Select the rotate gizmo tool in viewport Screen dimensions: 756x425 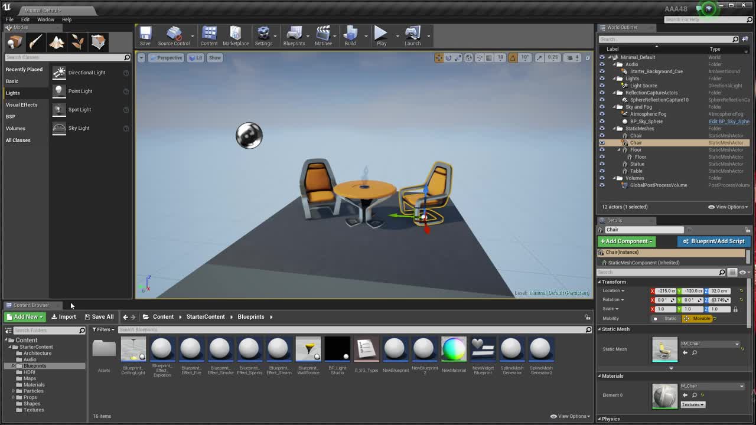click(x=448, y=58)
